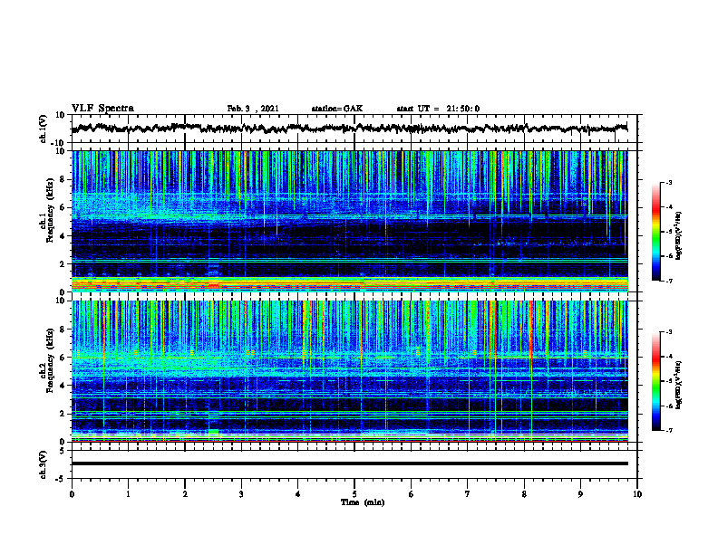Click the ch.2 spectrogram color scale bar
The height and width of the screenshot is (554, 718).
(x=655, y=381)
